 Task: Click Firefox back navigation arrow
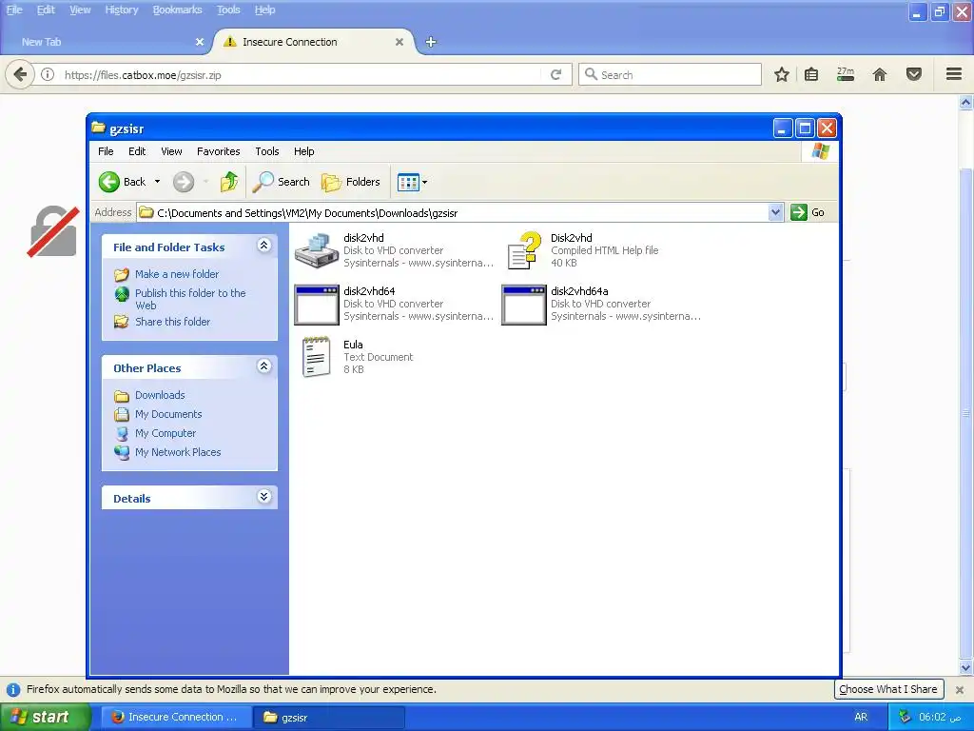(20, 74)
